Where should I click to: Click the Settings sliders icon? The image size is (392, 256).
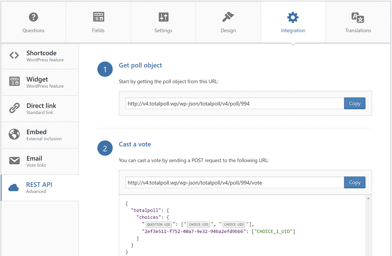163,17
